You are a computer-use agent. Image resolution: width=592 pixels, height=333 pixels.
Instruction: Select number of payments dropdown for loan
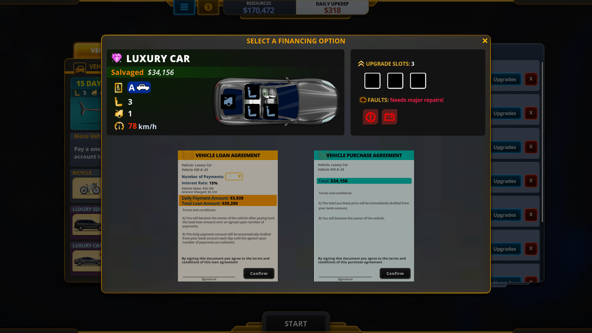pyautogui.click(x=233, y=176)
